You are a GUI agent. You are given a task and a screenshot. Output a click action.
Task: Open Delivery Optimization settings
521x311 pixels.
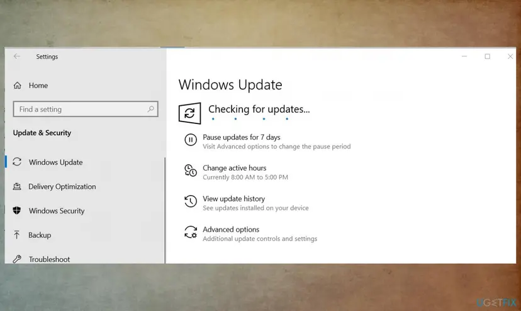click(62, 186)
